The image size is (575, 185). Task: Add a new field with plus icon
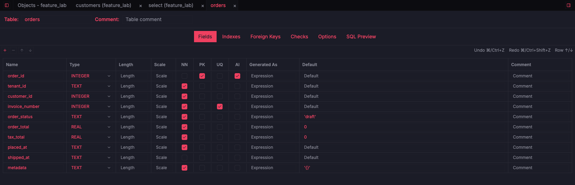click(5, 50)
